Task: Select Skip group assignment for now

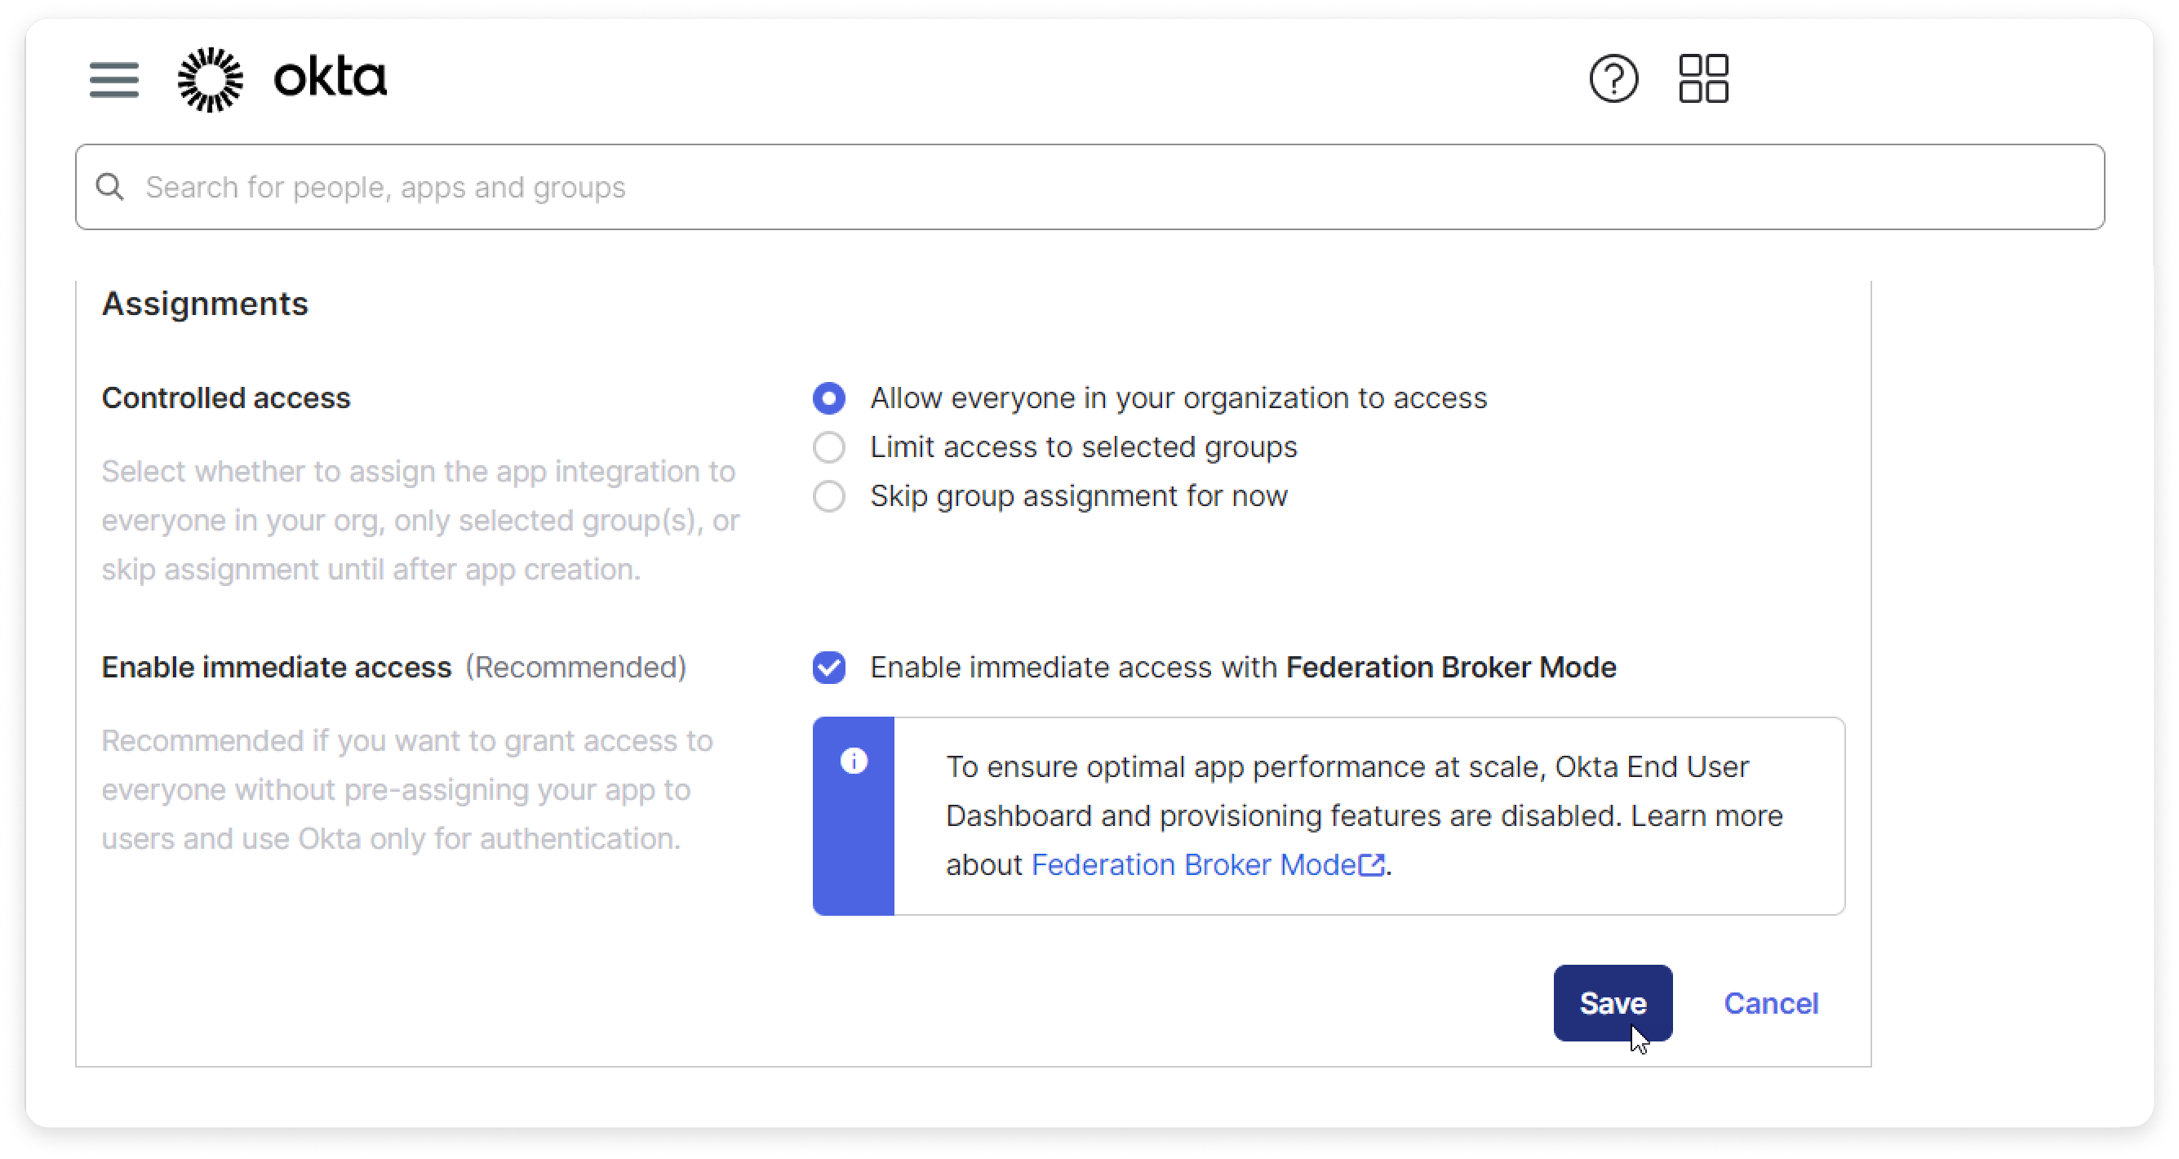Action: click(829, 495)
